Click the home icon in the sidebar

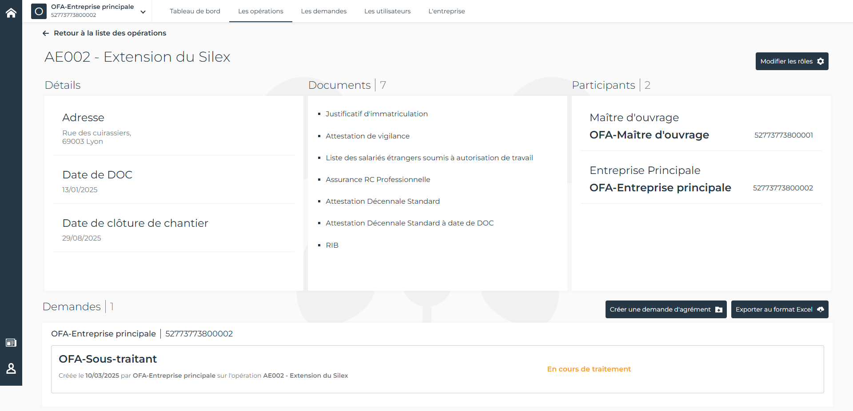click(x=11, y=13)
